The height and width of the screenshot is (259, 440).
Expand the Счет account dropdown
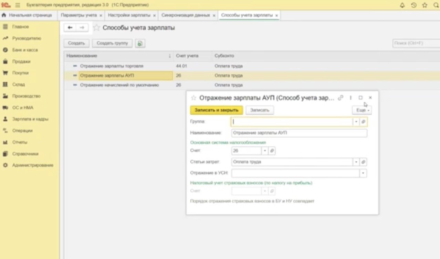[x=264, y=151]
